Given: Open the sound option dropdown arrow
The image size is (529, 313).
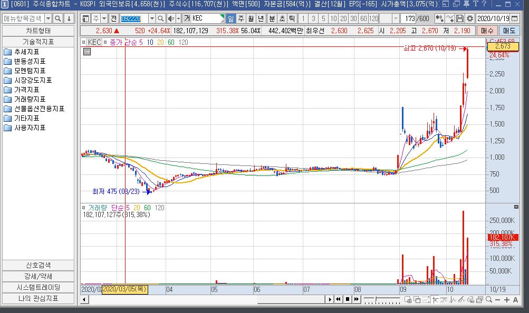Looking at the screenshot, I should coord(178,18).
